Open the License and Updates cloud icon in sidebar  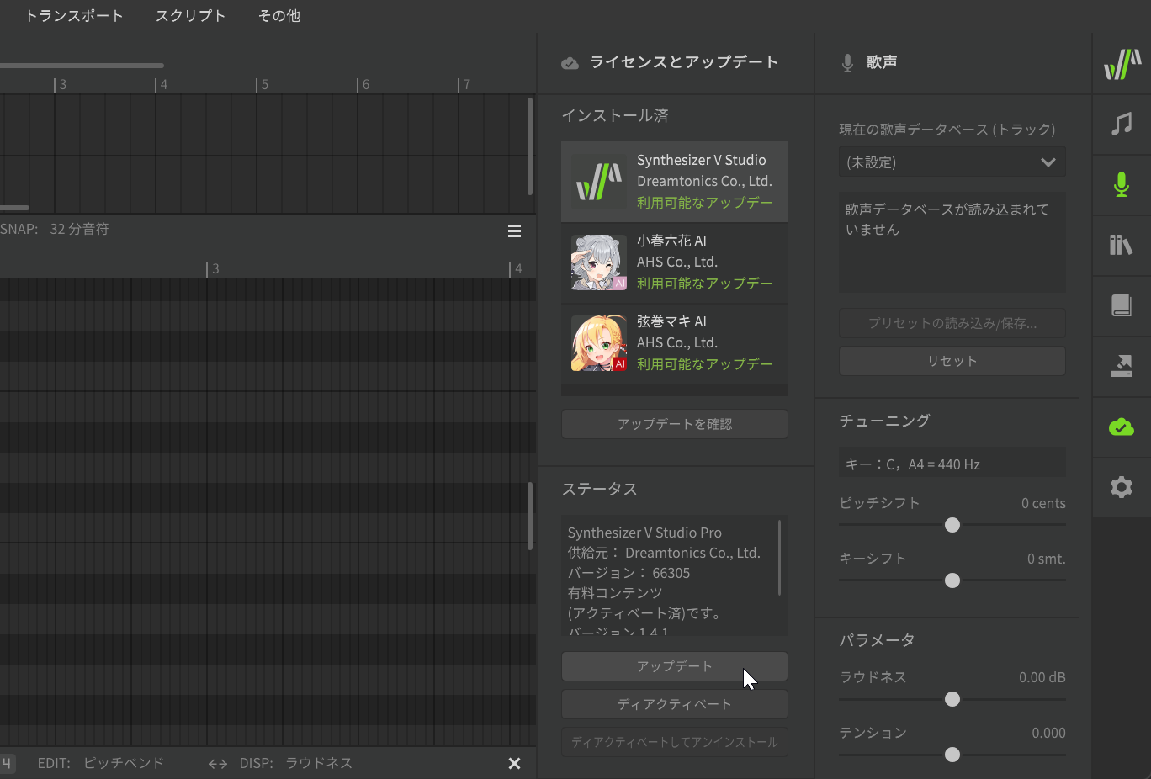tap(1122, 427)
